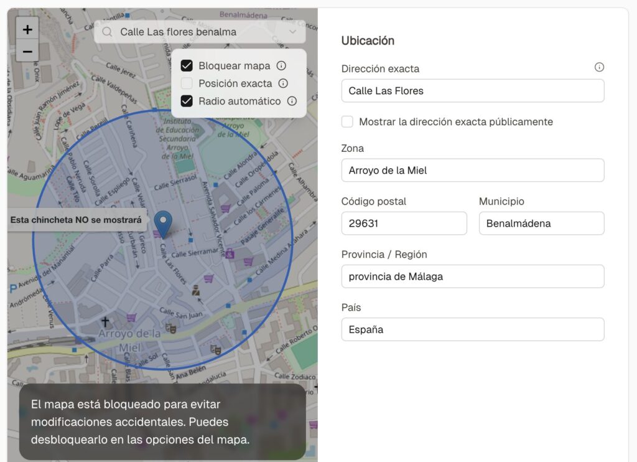Click the Dirección exacta input field
This screenshot has height=462, width=637.
click(473, 91)
